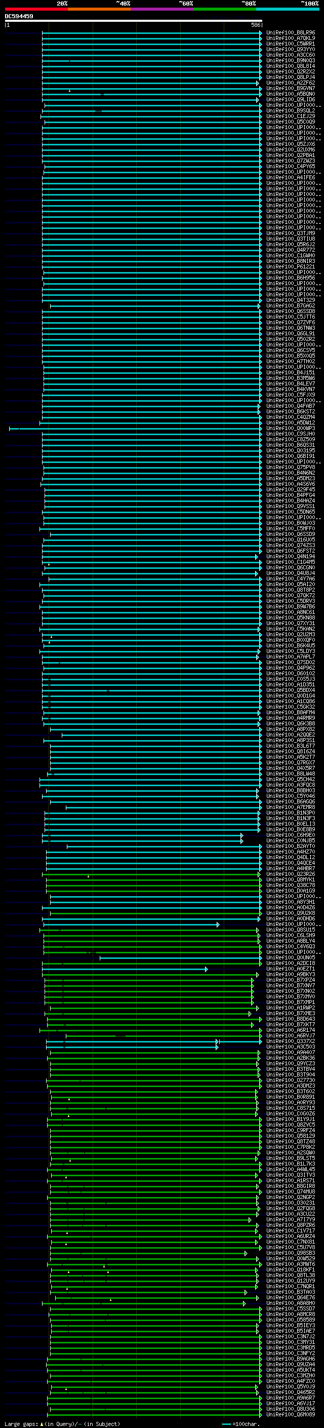Open hit UniRef100_Q8L8I4
Screen dimensions: 324x1428
[291, 66]
